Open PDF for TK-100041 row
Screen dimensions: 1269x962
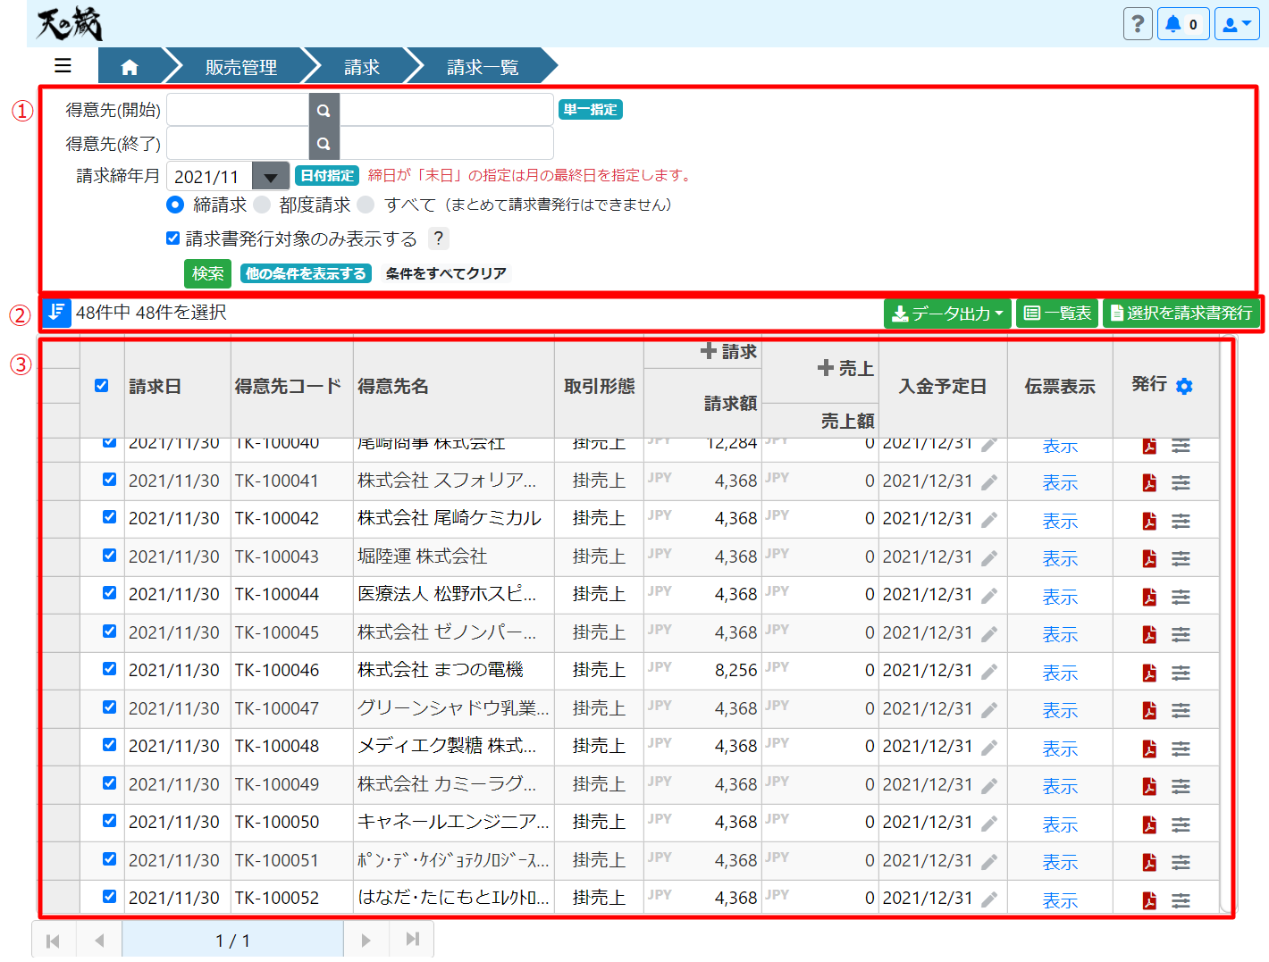(1149, 482)
